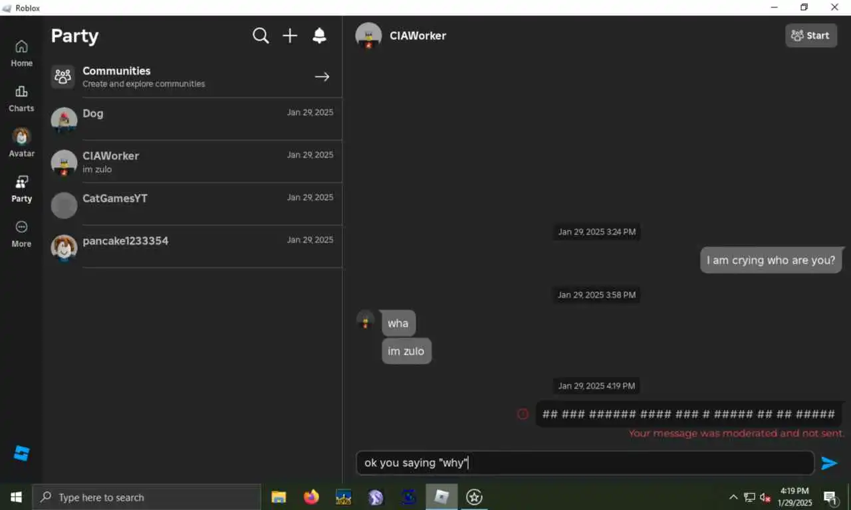Click the moderated message error icon
Screen dimensions: 851x510
coord(523,414)
